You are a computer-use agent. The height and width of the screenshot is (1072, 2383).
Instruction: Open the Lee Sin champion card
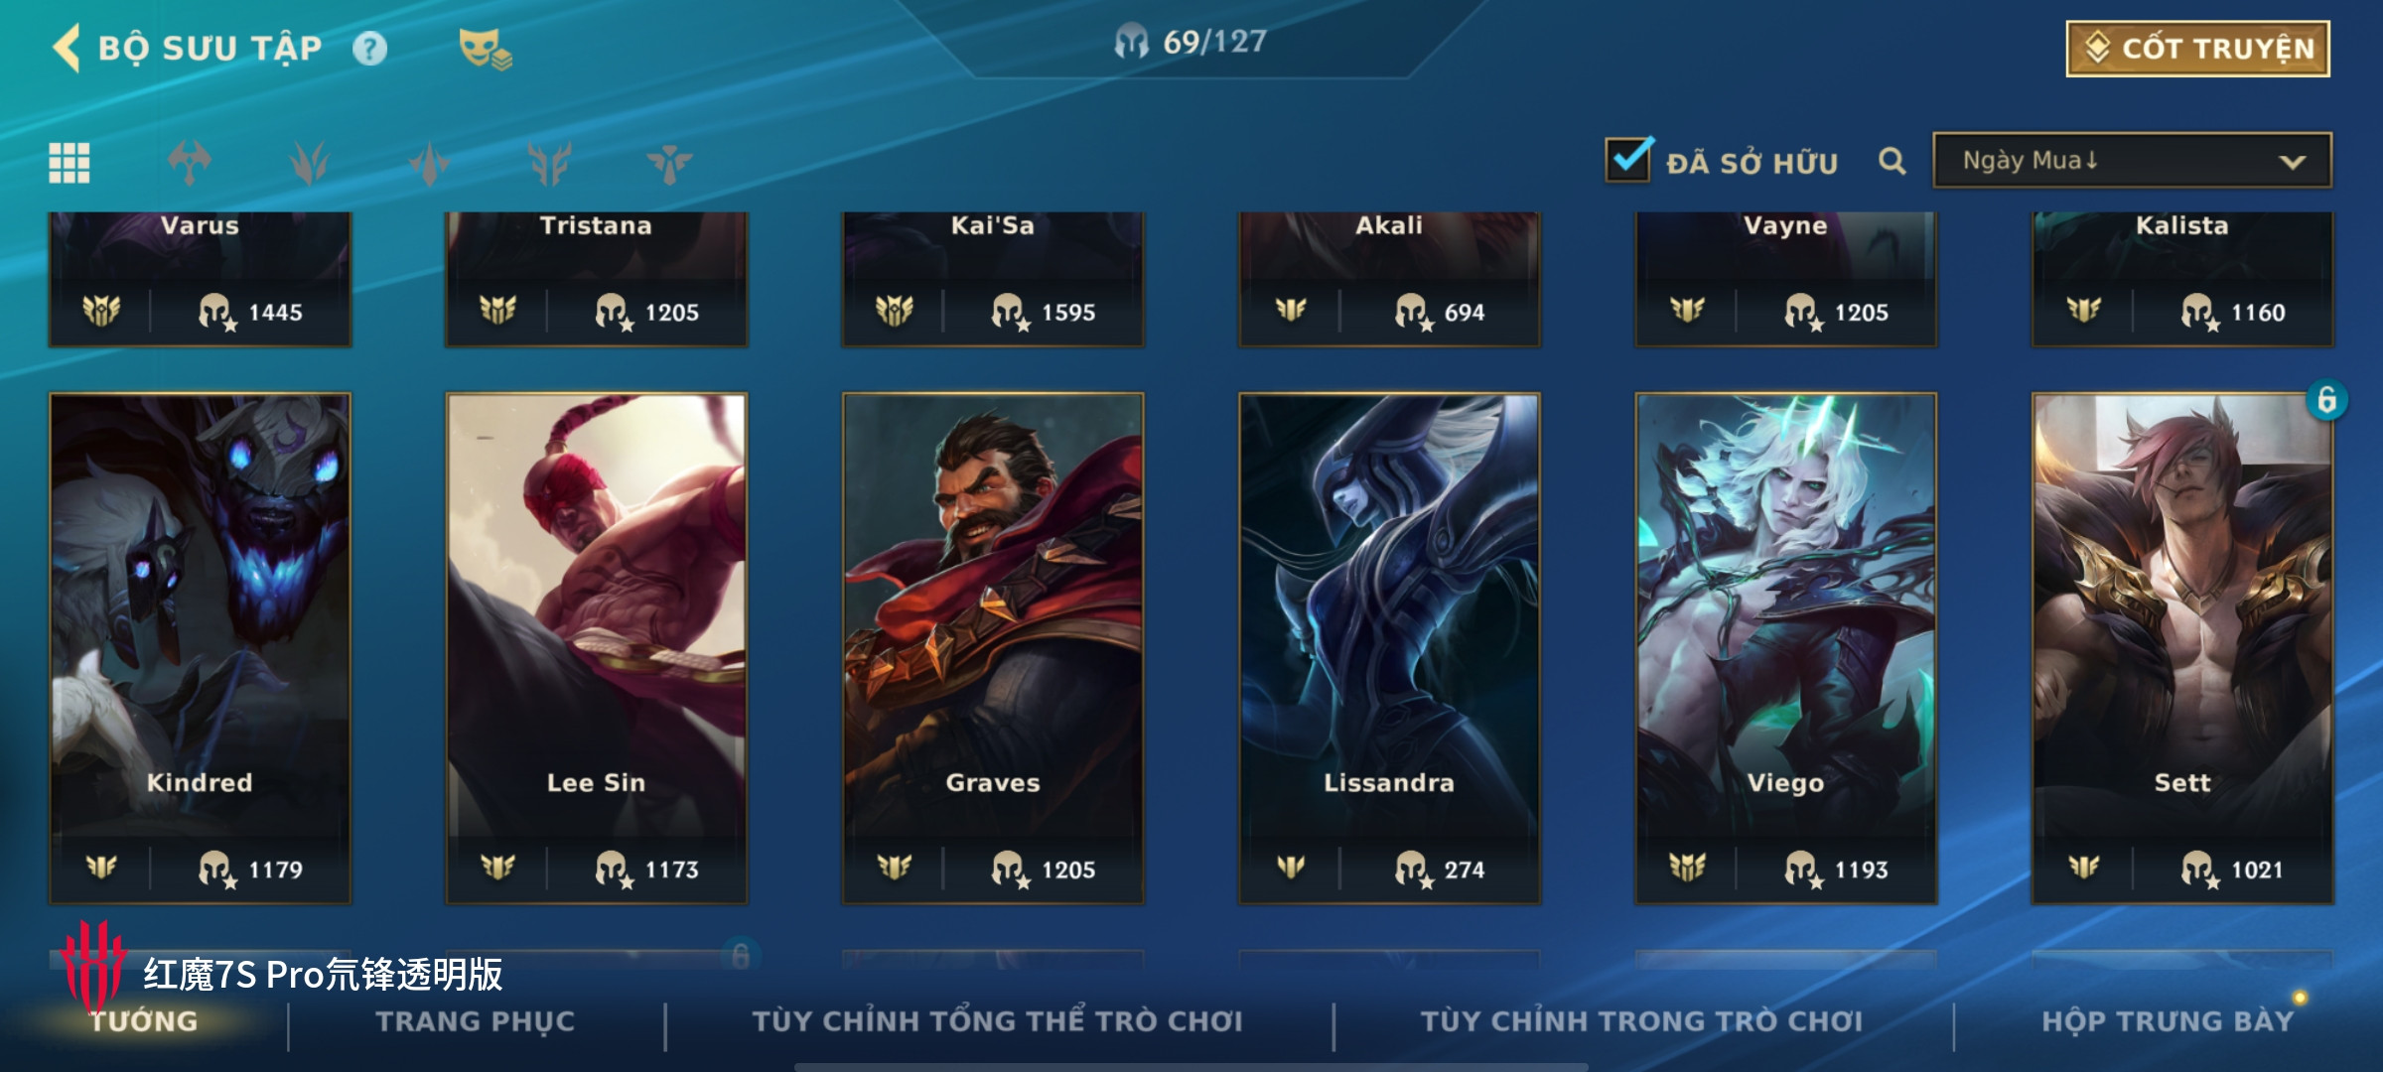(x=596, y=648)
